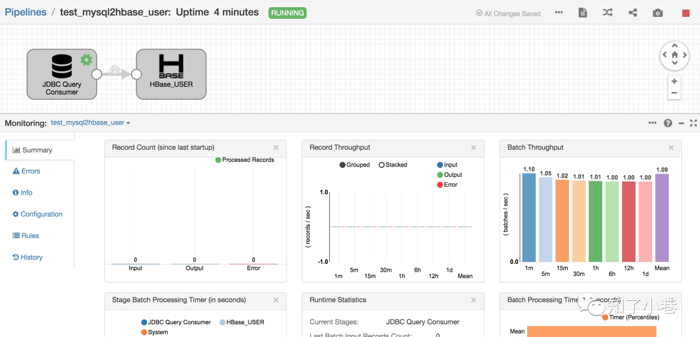
Task: Stop the pipeline with red square icon
Action: tap(686, 14)
